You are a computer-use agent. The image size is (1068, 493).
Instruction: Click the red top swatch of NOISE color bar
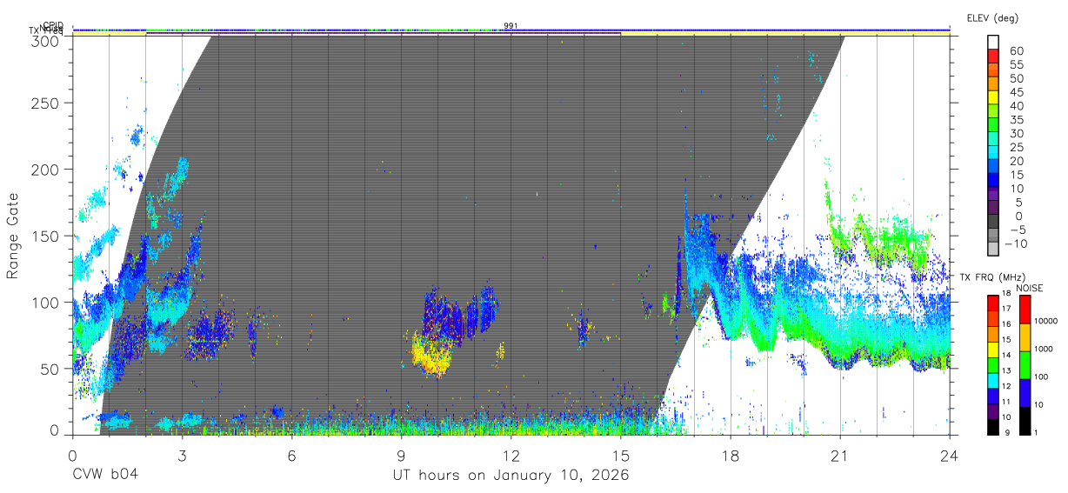click(x=1025, y=309)
